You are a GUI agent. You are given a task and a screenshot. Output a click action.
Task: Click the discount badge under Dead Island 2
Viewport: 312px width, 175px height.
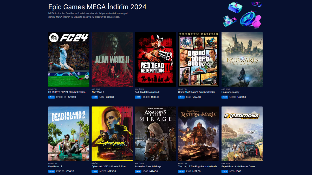(51, 171)
